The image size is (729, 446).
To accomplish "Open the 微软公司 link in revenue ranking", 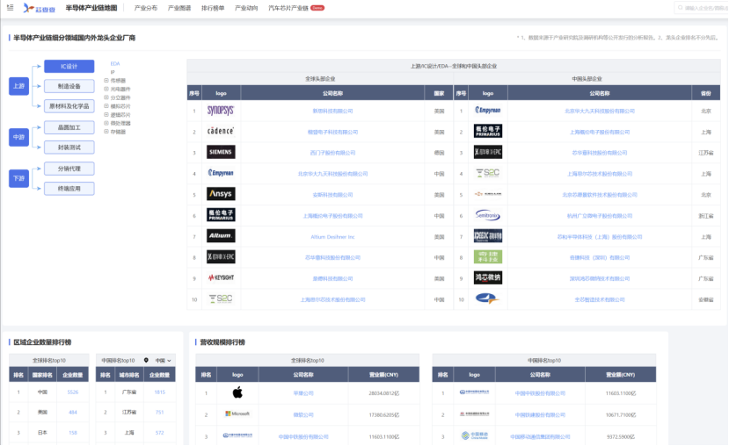I will (303, 415).
